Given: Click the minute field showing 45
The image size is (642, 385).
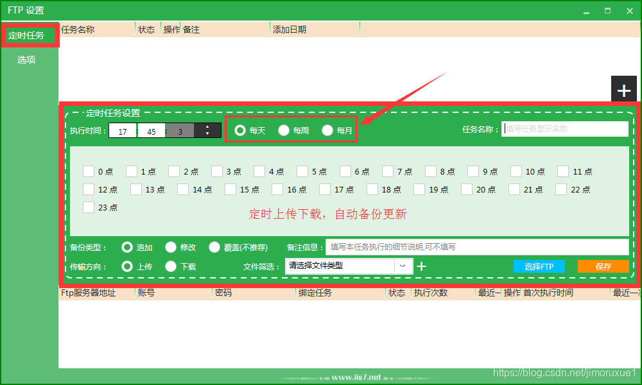Looking at the screenshot, I should pos(152,130).
